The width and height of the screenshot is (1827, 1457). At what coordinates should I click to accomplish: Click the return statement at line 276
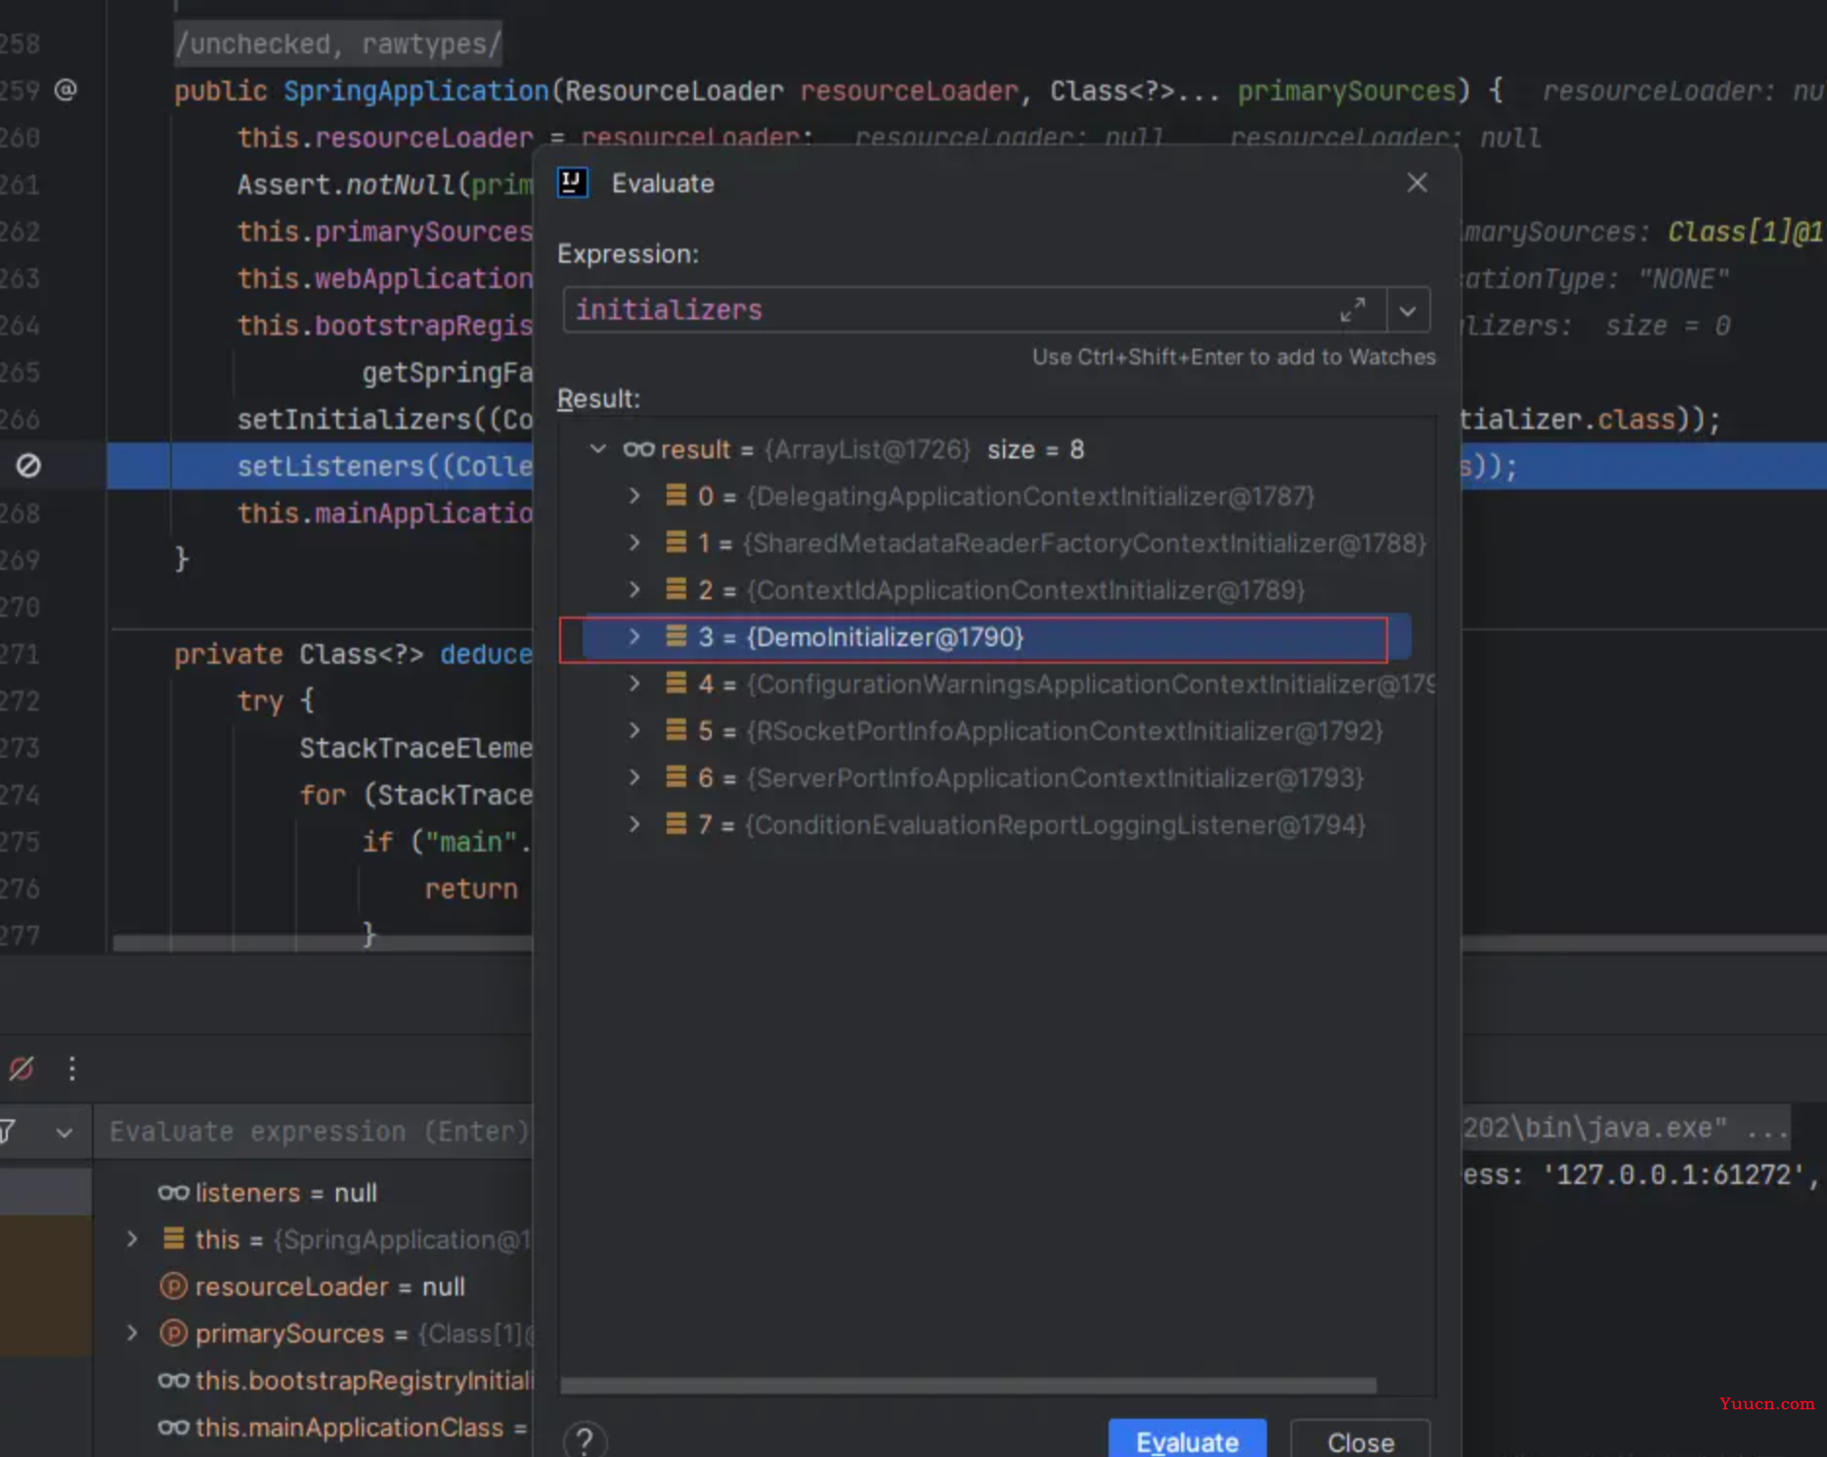click(471, 889)
